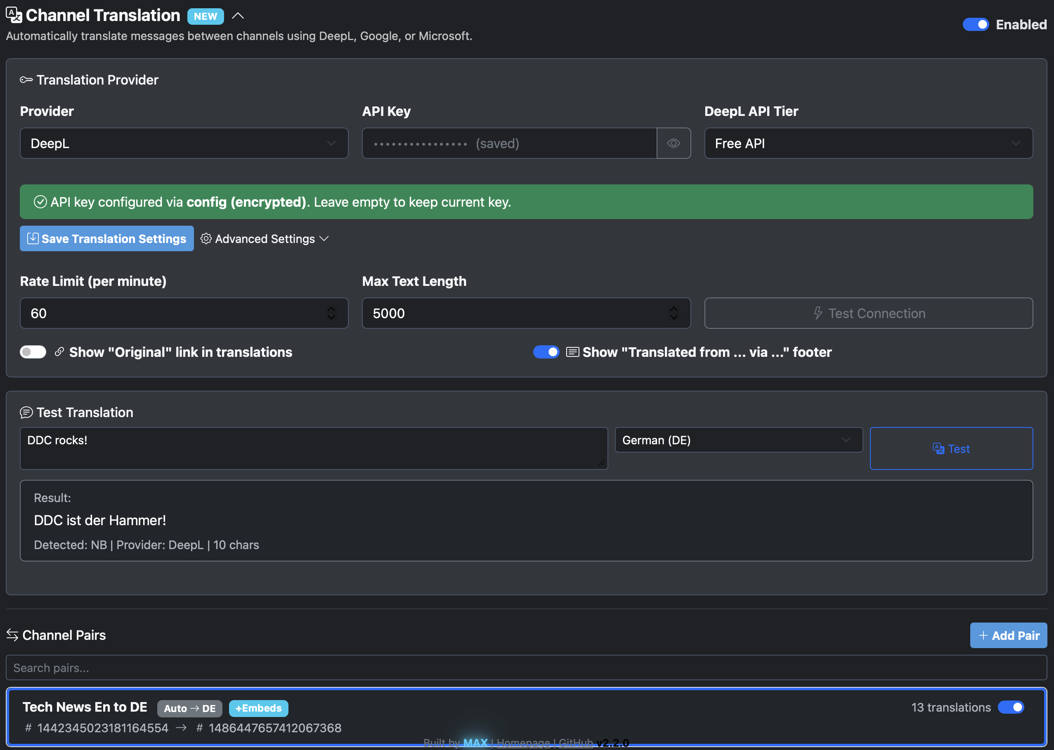The width and height of the screenshot is (1054, 750).
Task: Click the Add Pair button
Action: [x=1008, y=635]
